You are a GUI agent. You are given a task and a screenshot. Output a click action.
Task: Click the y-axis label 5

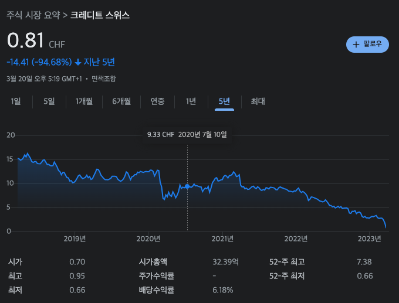[x=9, y=207]
